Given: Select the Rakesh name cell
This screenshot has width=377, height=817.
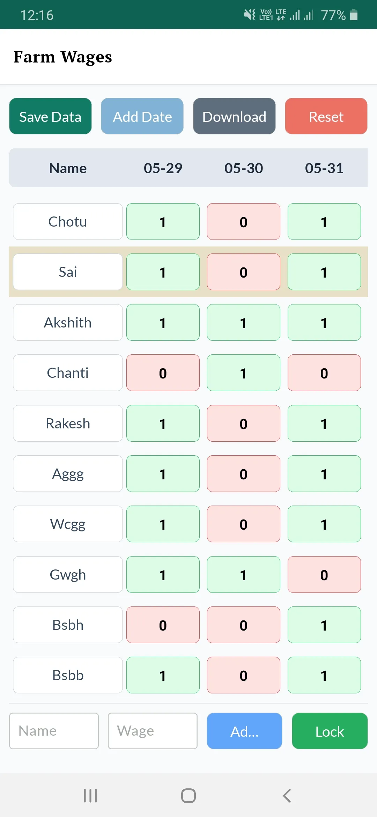Looking at the screenshot, I should pos(68,424).
